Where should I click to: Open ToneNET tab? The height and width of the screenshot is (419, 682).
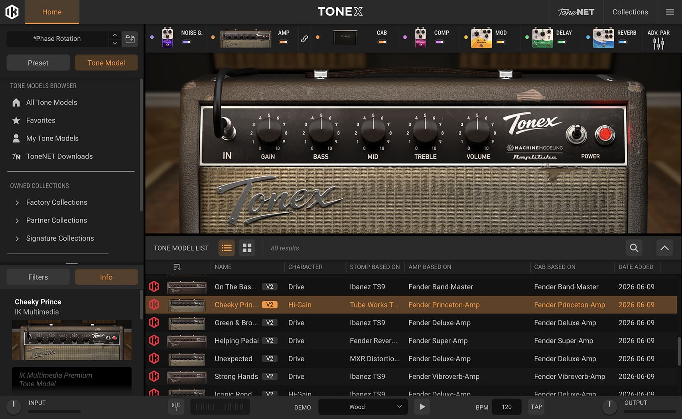[x=576, y=12]
